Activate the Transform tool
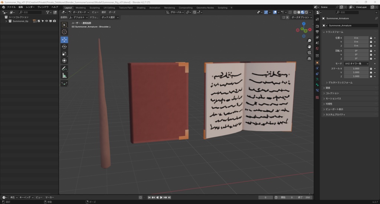Screen dimensions: 380x204 [64, 60]
